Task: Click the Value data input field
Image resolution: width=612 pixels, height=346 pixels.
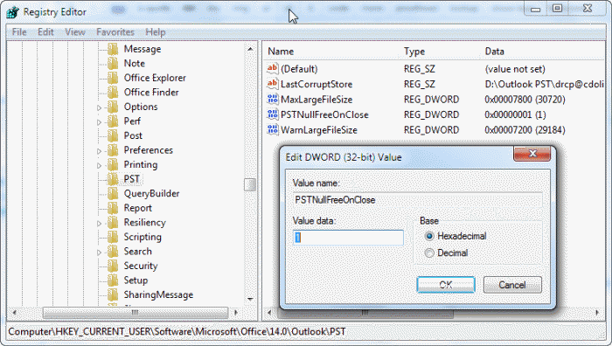Action: pyautogui.click(x=348, y=238)
